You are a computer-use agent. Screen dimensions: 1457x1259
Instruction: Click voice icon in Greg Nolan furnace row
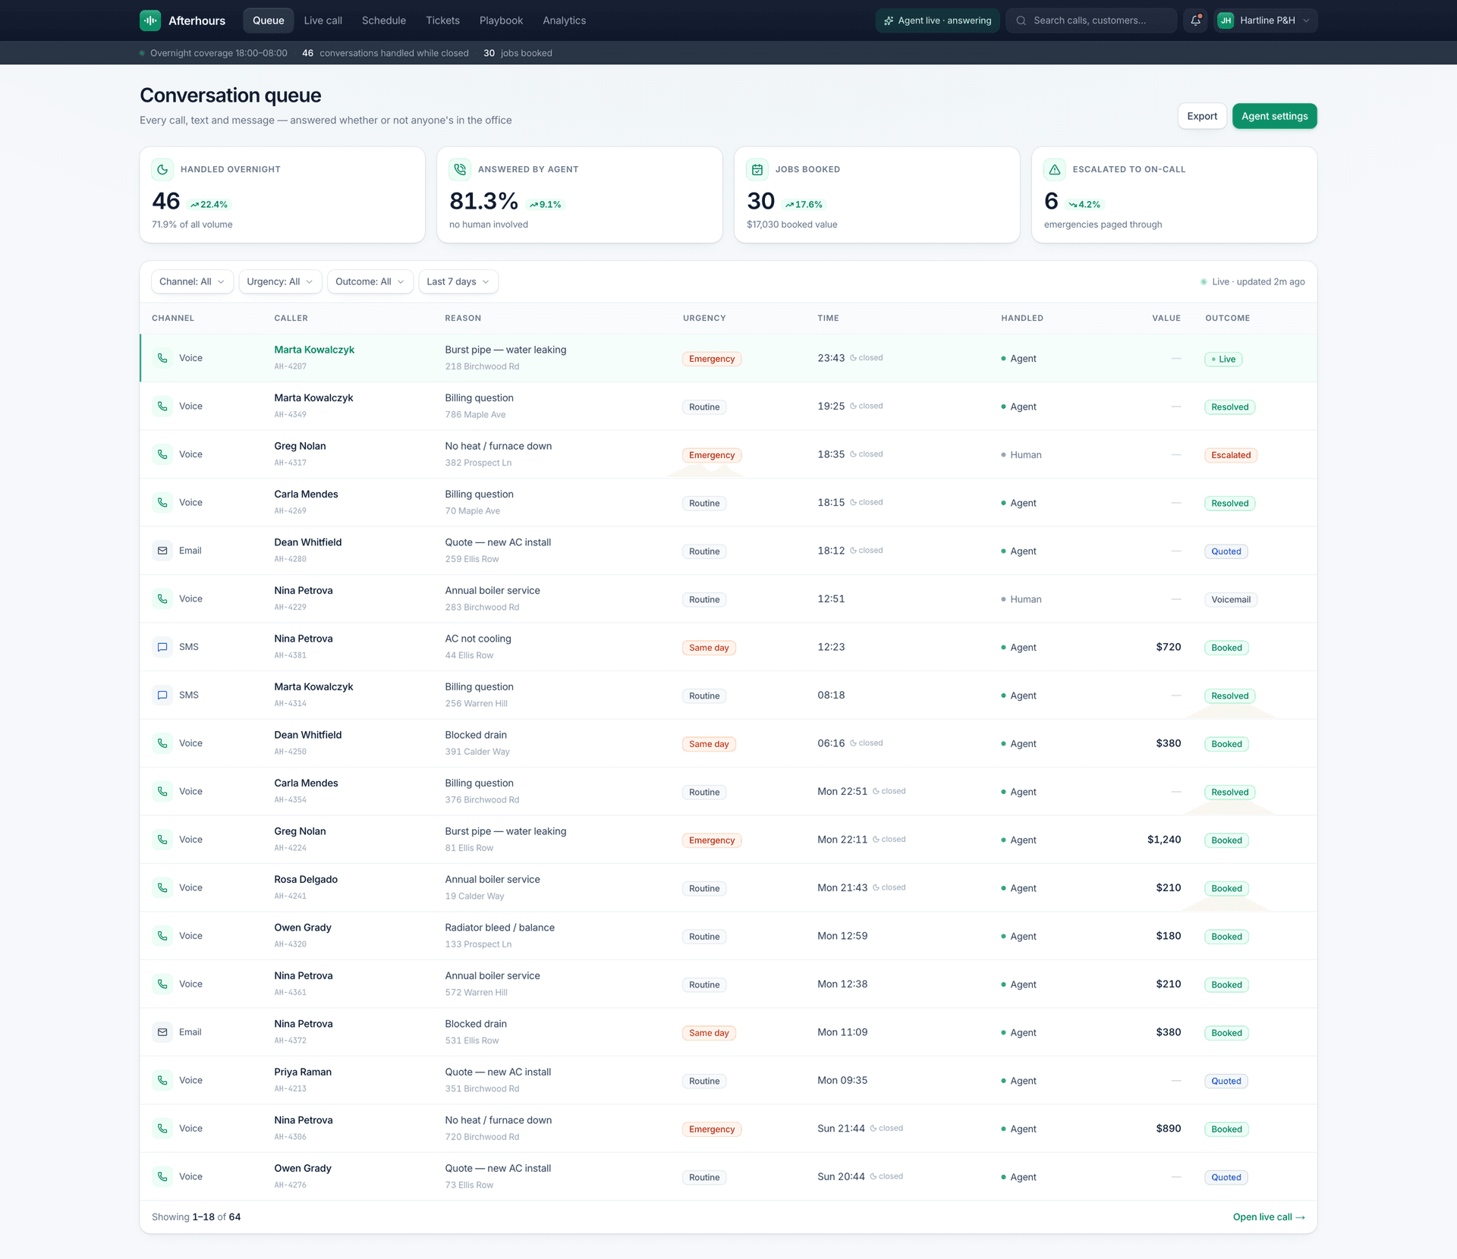click(162, 454)
